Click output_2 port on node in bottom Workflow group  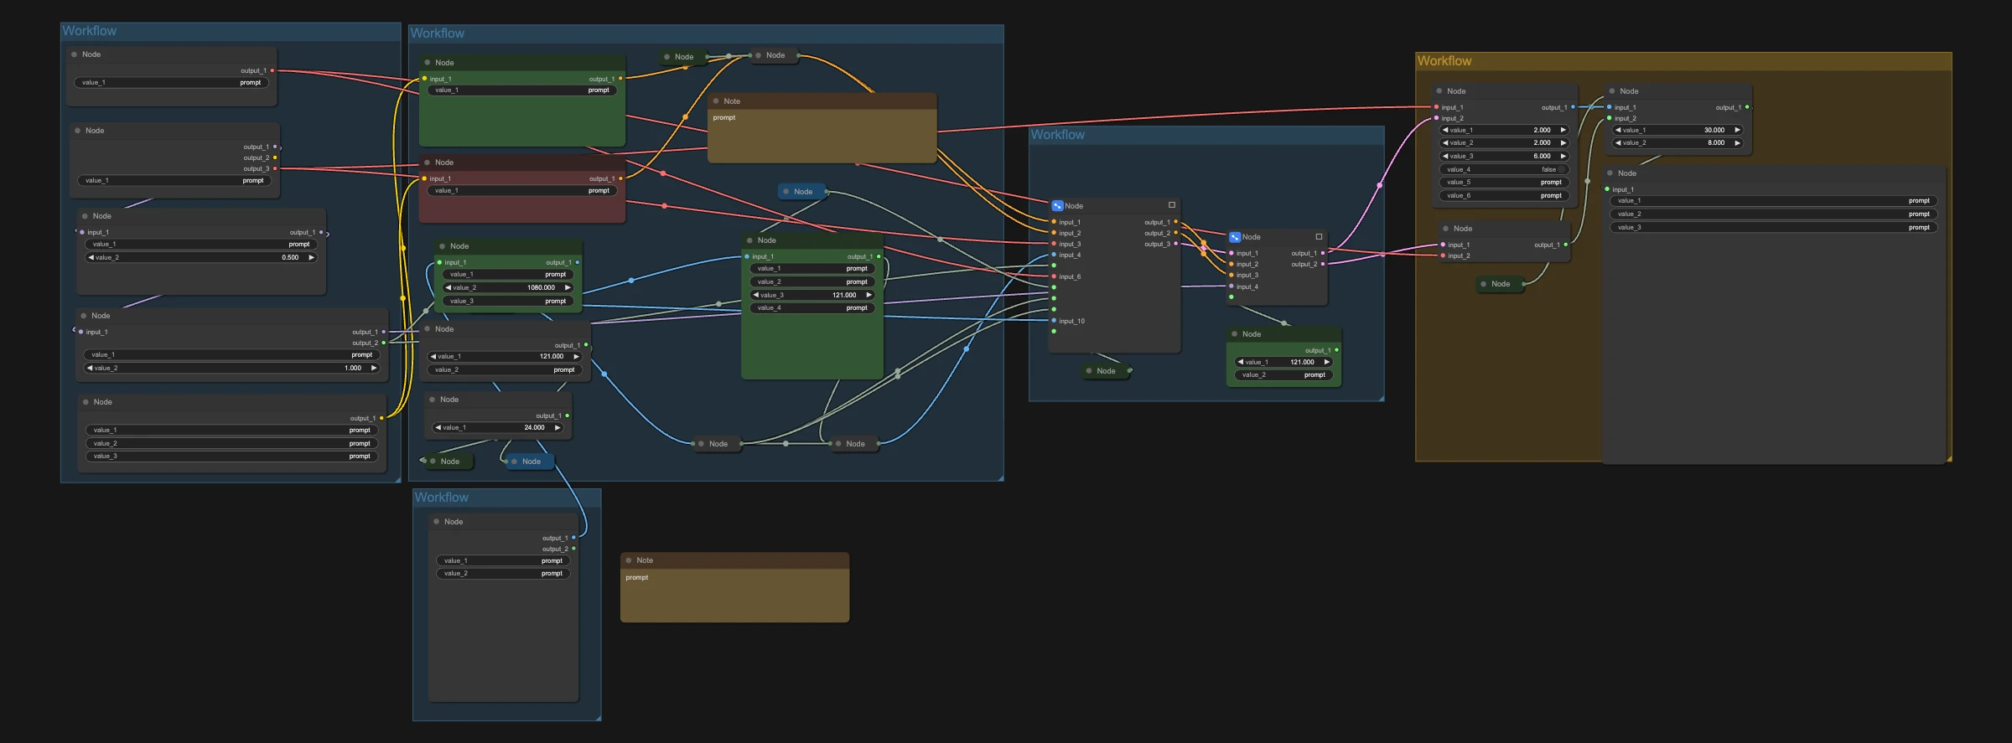573,549
